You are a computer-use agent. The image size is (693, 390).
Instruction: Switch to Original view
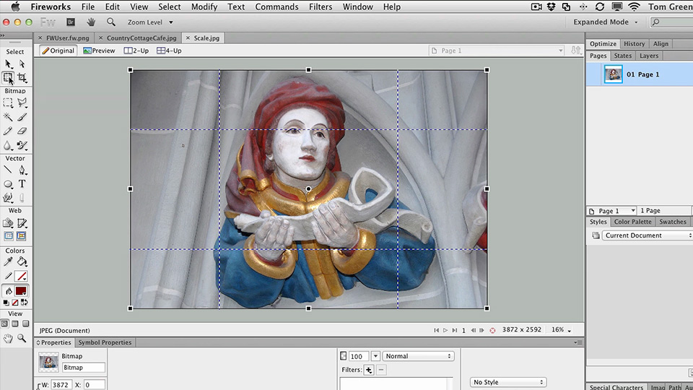tap(58, 51)
